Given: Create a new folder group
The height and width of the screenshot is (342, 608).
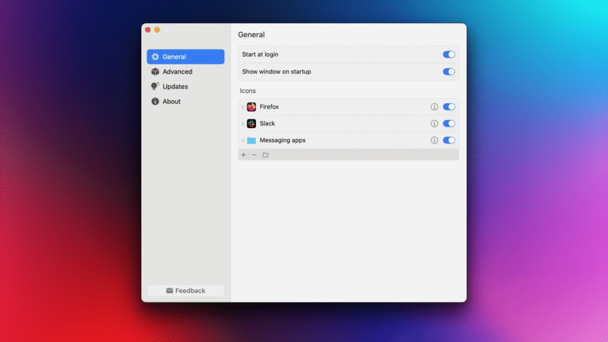Looking at the screenshot, I should 265,155.
